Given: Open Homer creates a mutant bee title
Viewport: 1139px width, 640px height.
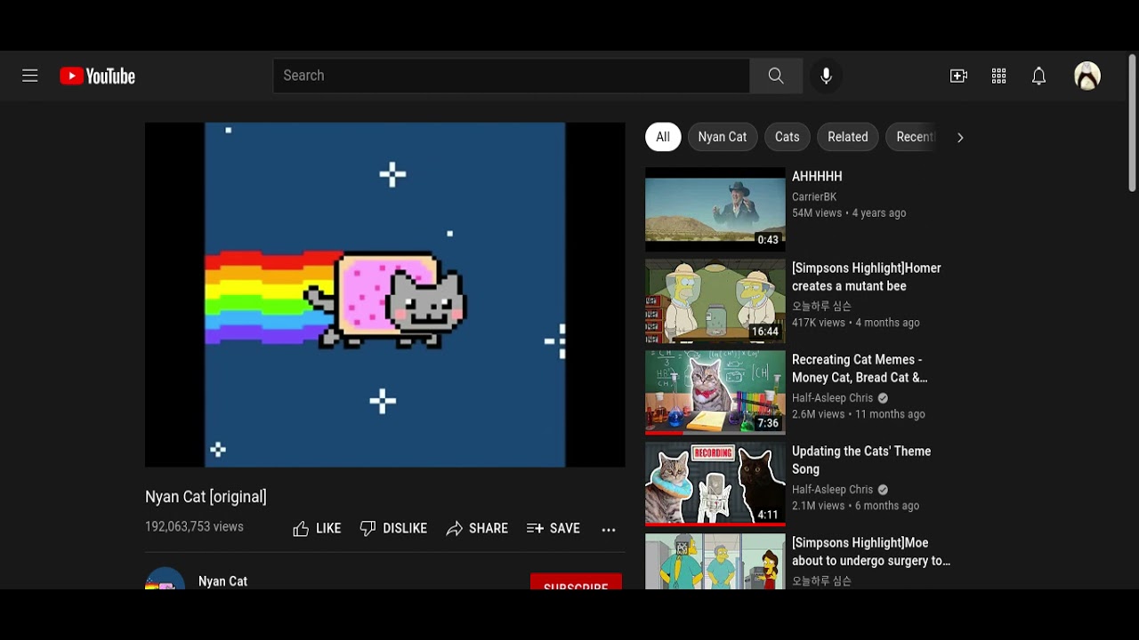Looking at the screenshot, I should tap(867, 276).
